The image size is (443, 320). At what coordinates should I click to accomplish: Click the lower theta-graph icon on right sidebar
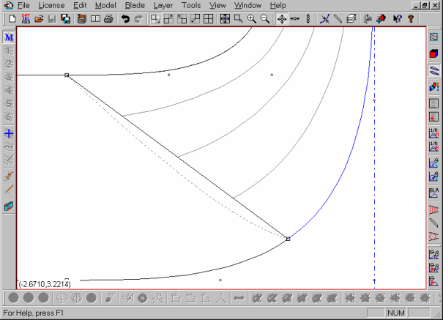(434, 176)
